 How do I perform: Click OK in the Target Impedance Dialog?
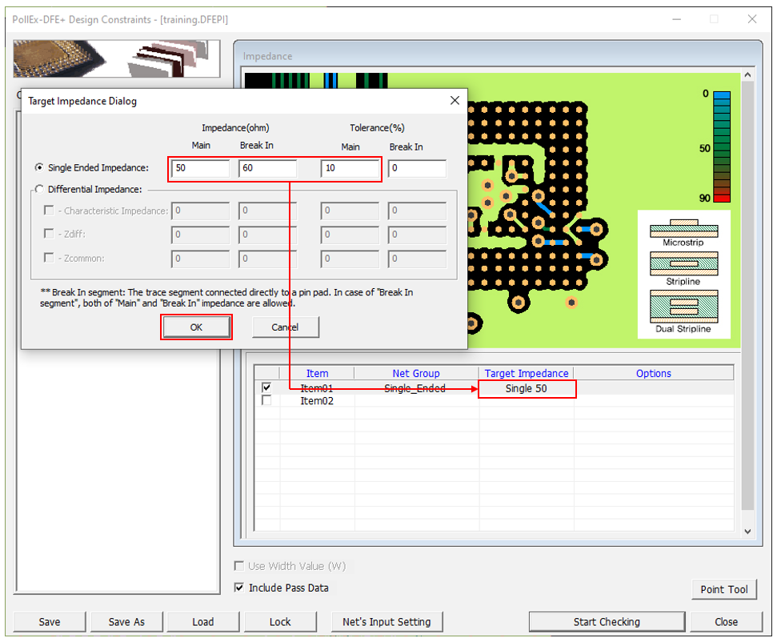[196, 327]
